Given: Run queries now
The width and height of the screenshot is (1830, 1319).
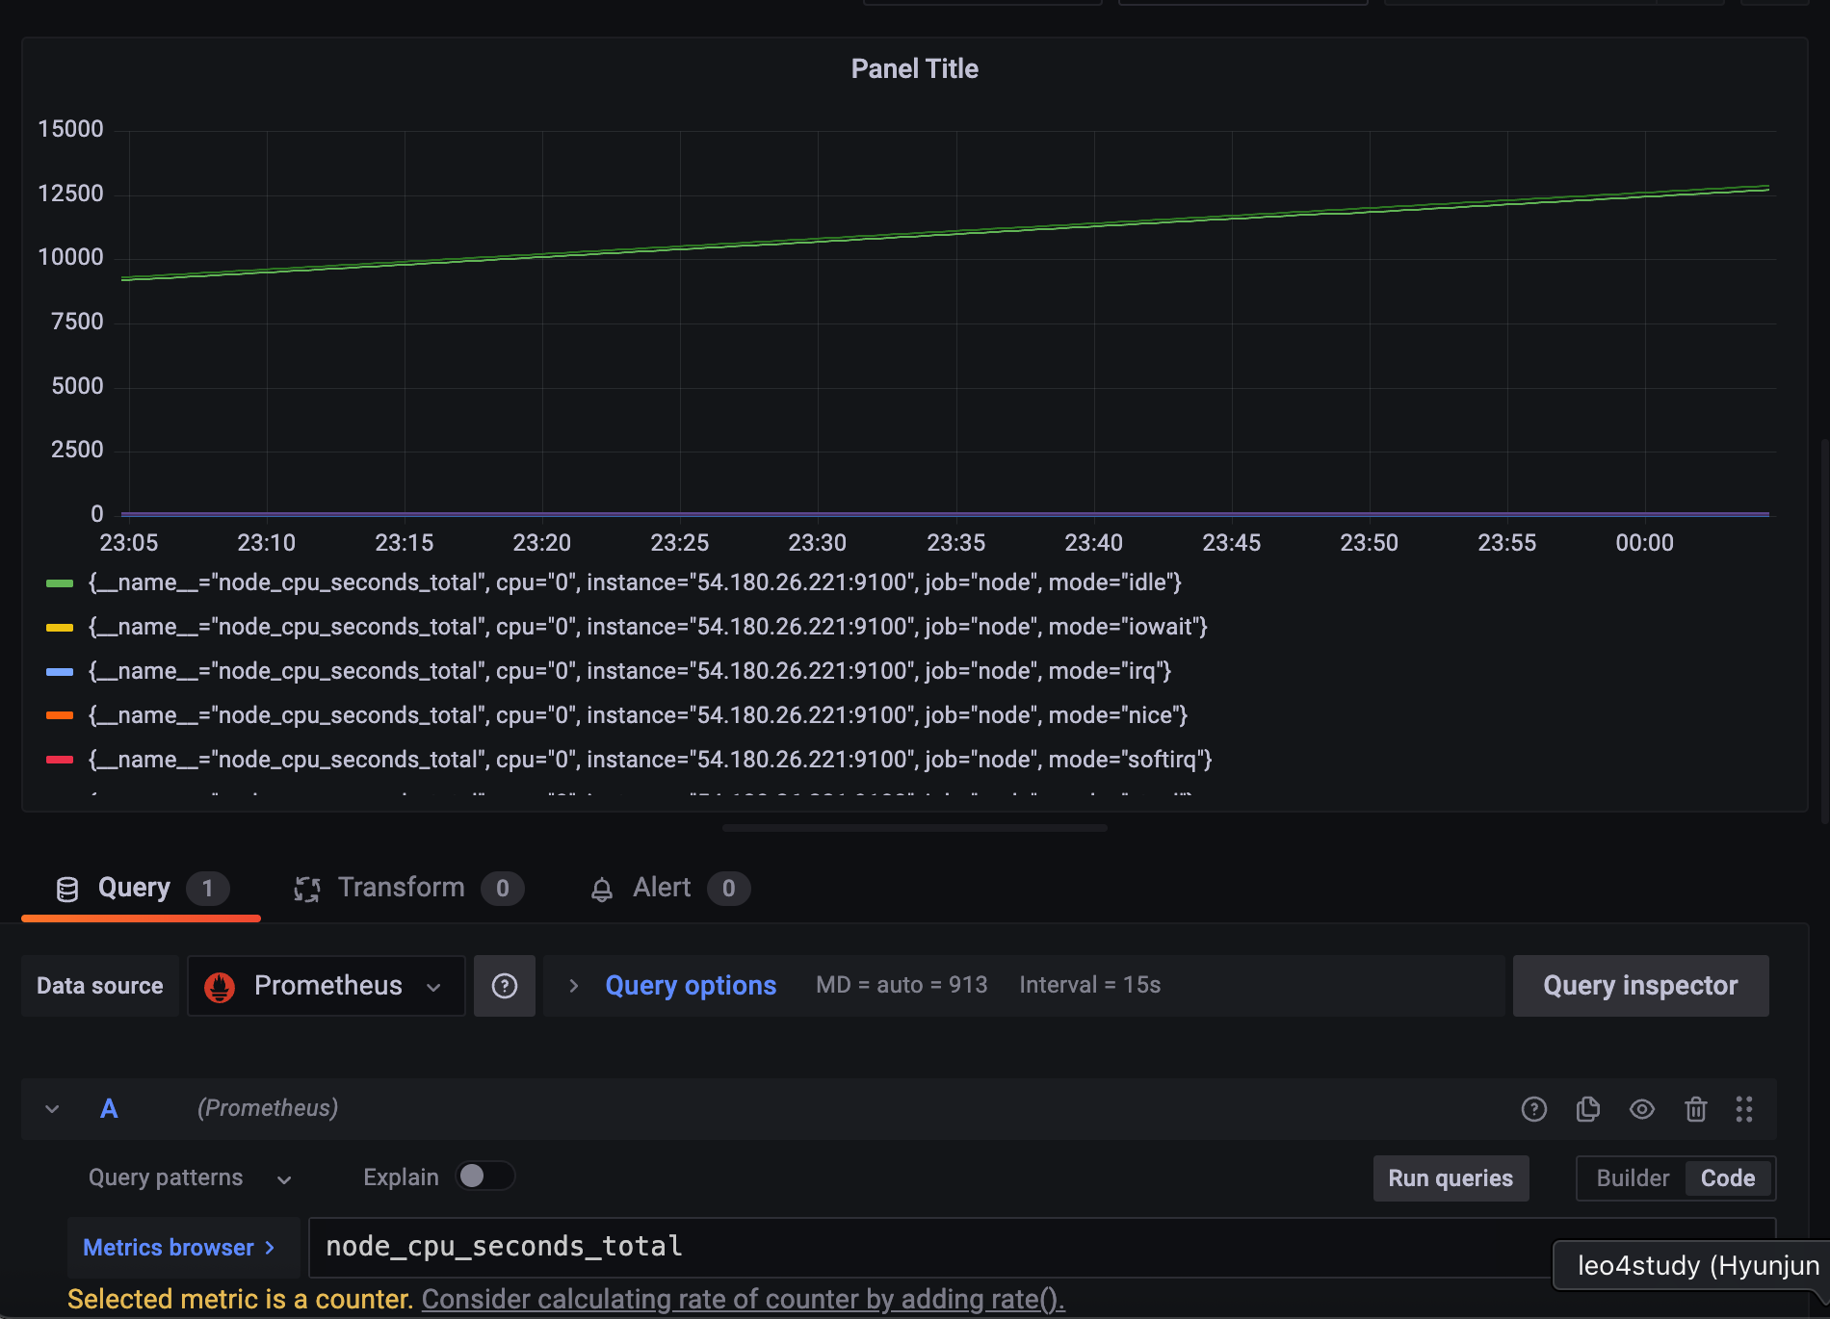Looking at the screenshot, I should coord(1451,1178).
